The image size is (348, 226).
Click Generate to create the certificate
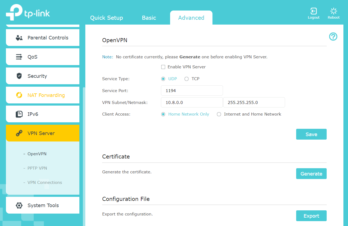pyautogui.click(x=311, y=174)
